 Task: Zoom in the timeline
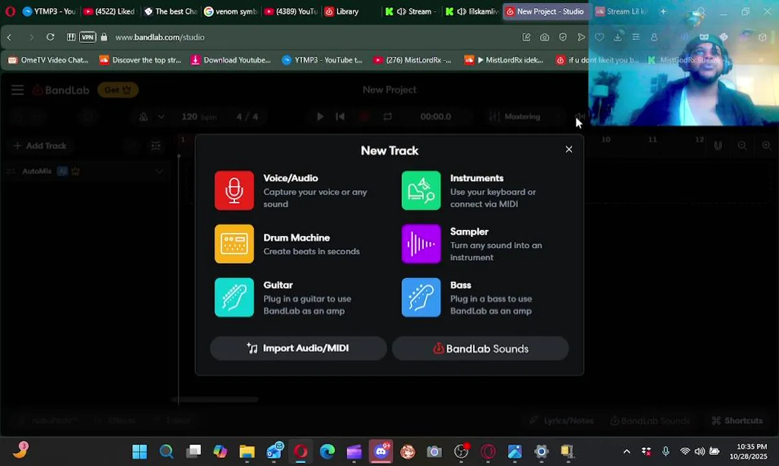point(767,146)
